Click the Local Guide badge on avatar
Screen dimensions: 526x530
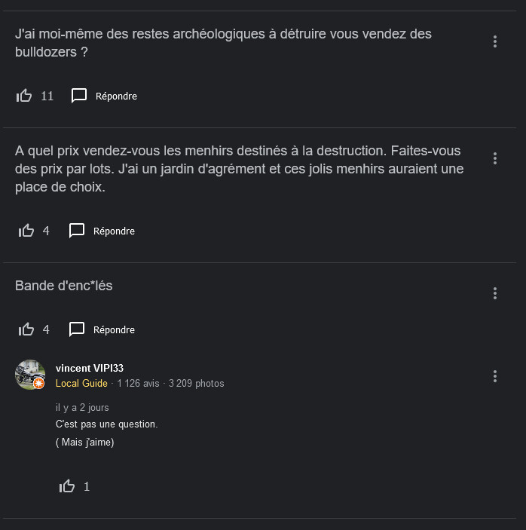pyautogui.click(x=39, y=384)
